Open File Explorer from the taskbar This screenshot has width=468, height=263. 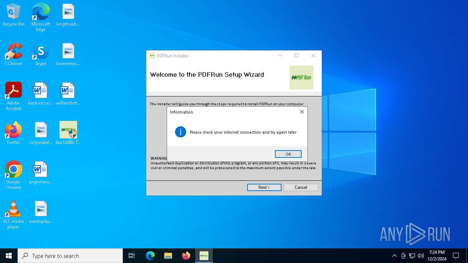(168, 256)
